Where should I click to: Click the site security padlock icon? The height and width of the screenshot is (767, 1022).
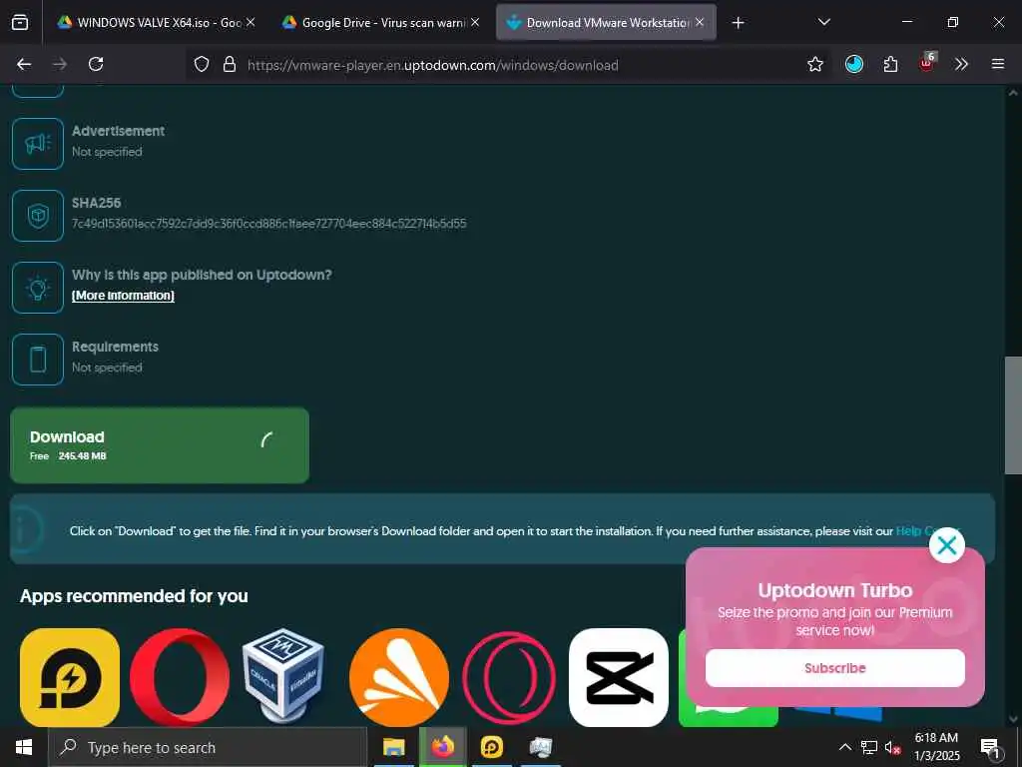coord(230,64)
